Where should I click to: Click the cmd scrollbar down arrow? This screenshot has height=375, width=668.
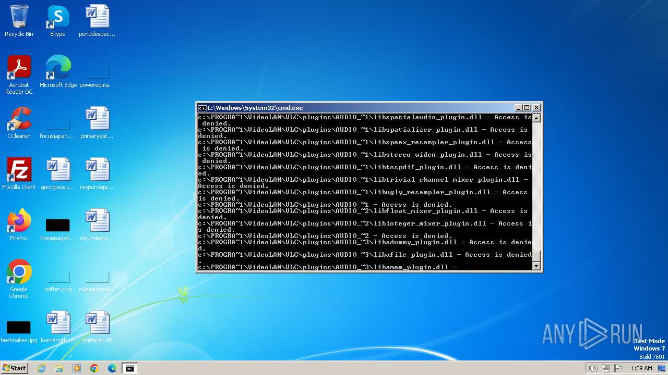[x=536, y=266]
